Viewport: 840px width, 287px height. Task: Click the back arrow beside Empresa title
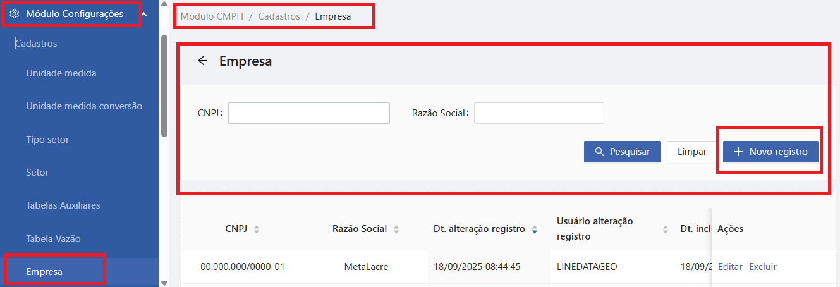(202, 61)
